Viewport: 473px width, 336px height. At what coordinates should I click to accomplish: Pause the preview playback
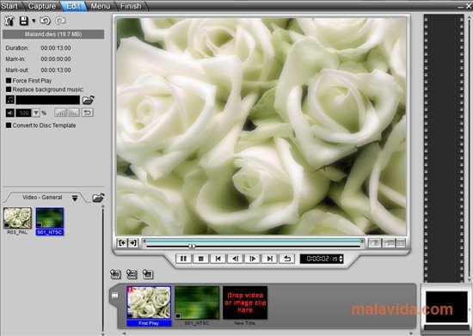pyautogui.click(x=183, y=259)
